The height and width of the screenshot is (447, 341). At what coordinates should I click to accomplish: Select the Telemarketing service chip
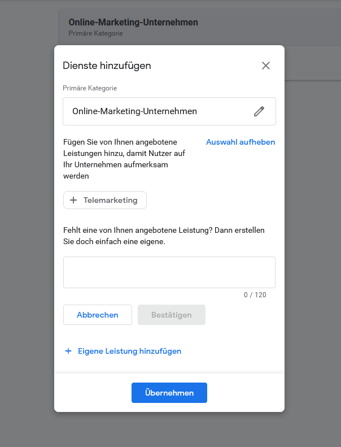tap(105, 200)
